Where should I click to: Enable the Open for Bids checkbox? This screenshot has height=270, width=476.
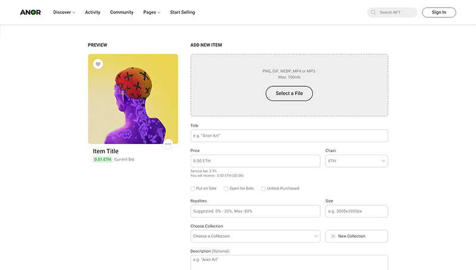coord(226,189)
